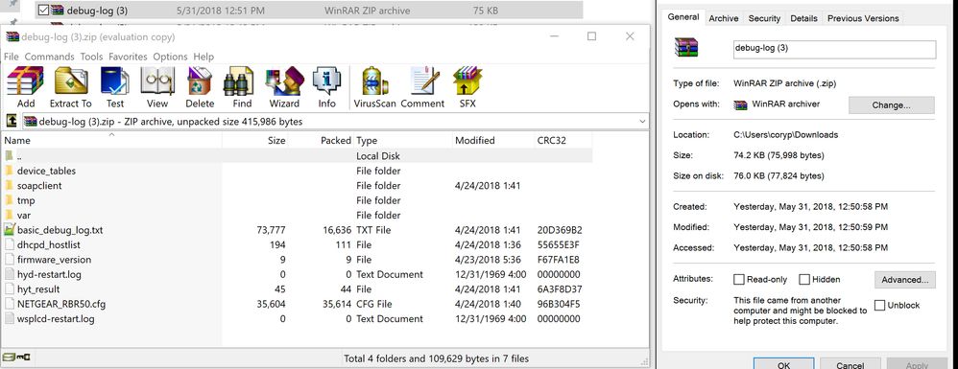Viewport: 958px width, 369px height.
Task: Switch to the Previous Versions tab
Action: tap(863, 18)
